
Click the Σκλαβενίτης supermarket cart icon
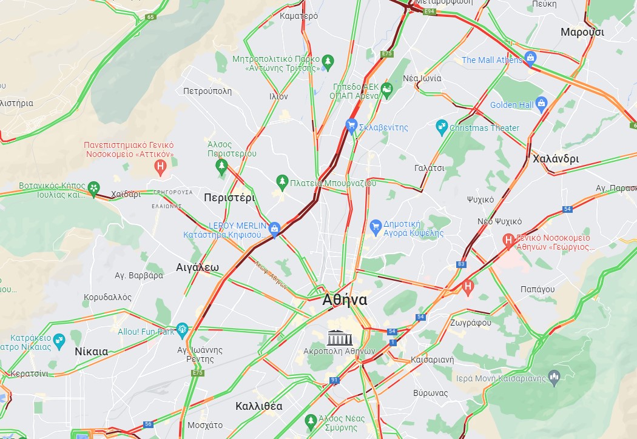tap(351, 126)
